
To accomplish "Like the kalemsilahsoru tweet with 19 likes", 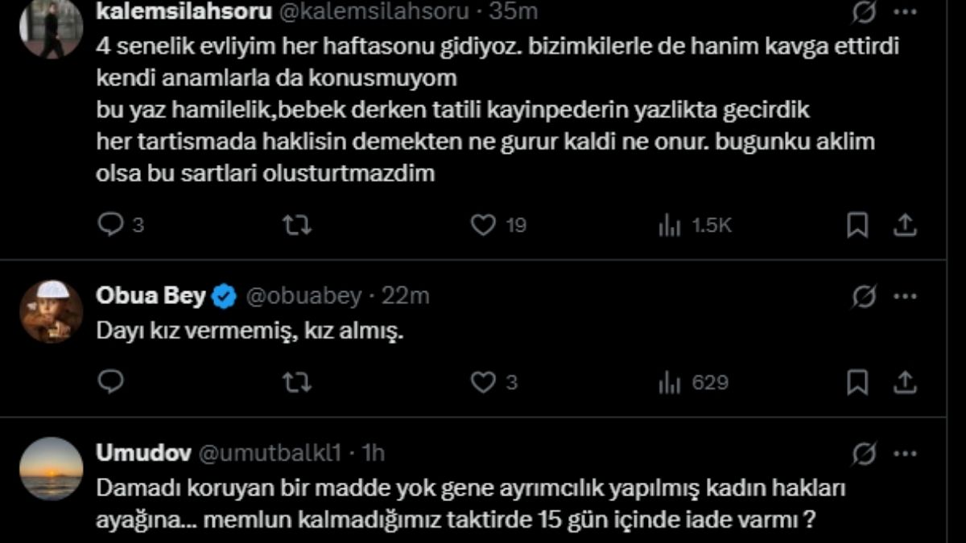I will (483, 226).
